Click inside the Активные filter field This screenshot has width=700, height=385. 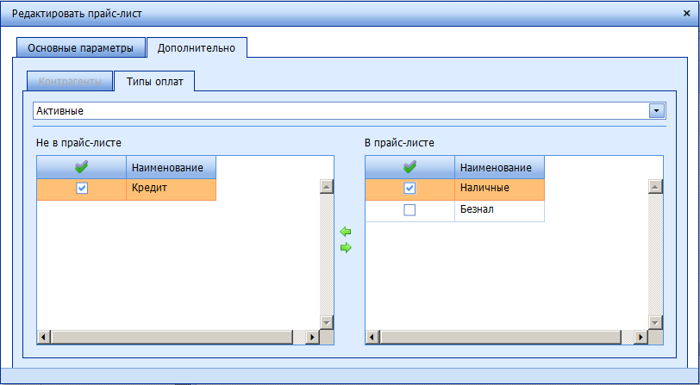point(336,111)
